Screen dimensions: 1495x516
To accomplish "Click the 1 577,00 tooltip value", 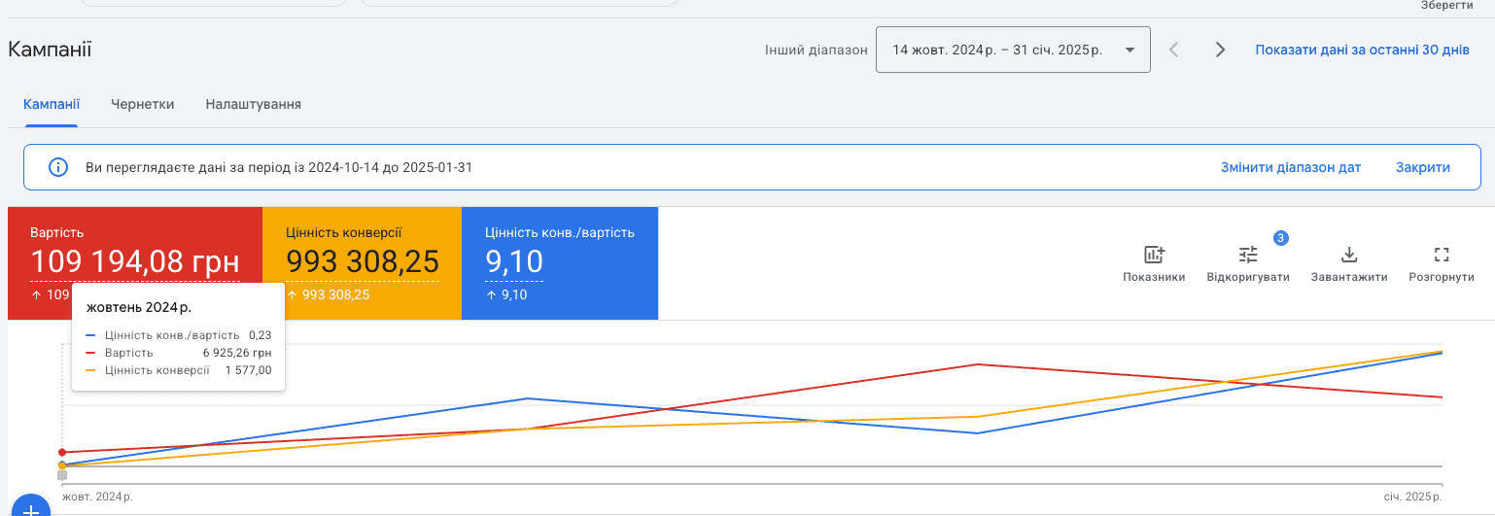I will (x=248, y=370).
